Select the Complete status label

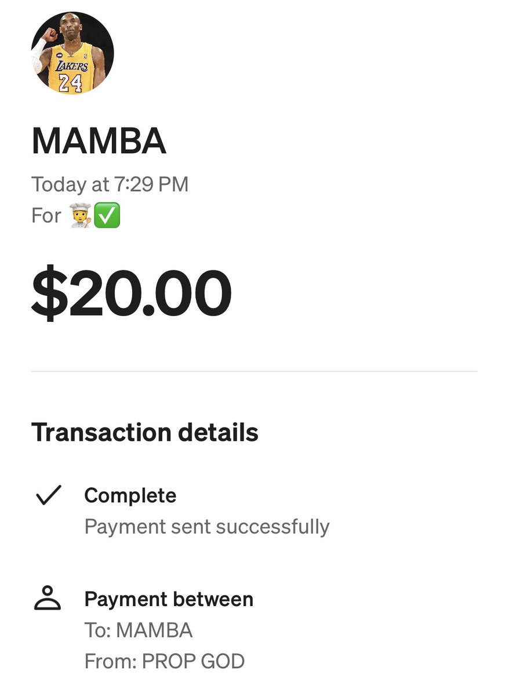(x=130, y=496)
